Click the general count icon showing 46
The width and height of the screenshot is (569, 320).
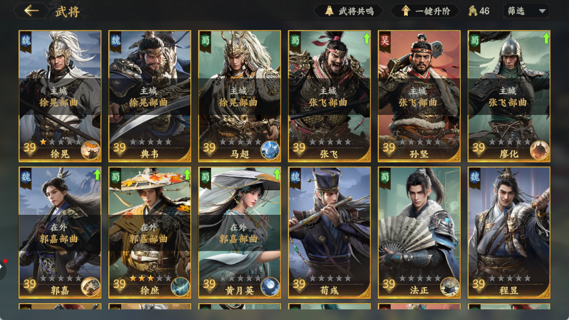473,11
